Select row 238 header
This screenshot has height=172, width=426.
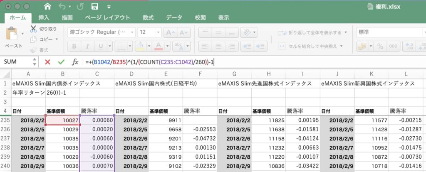[5, 147]
